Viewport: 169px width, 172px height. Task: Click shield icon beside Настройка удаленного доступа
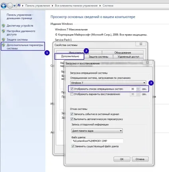[4, 31]
